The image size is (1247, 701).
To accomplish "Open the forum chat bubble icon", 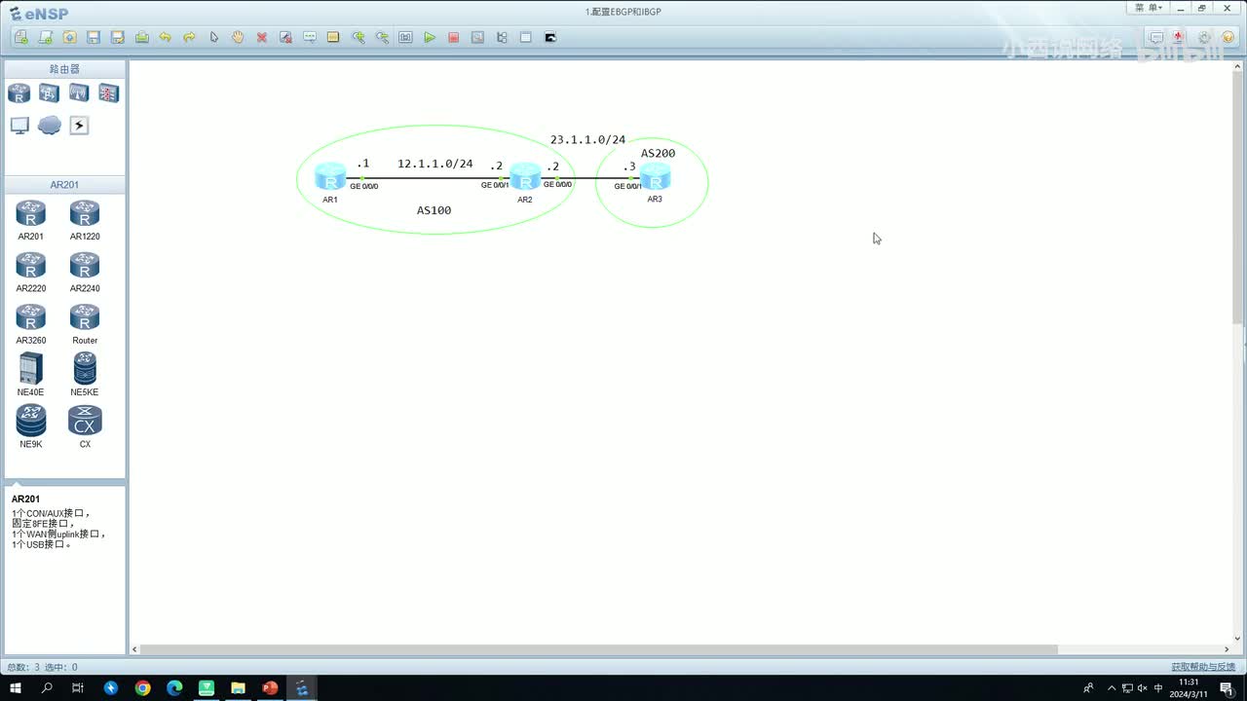I will pos(1156,38).
